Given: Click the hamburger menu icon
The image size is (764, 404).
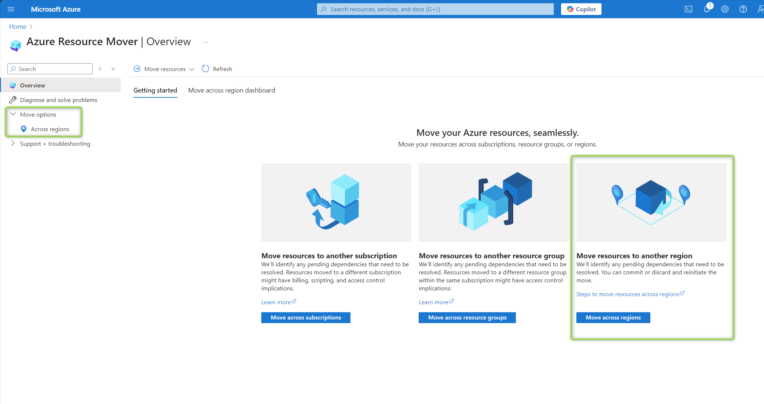Looking at the screenshot, I should (x=11, y=9).
